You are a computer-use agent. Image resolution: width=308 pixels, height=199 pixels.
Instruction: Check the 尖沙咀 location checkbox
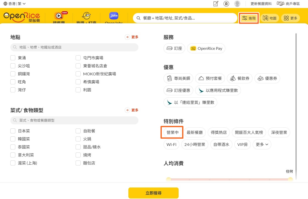click(x=13, y=66)
